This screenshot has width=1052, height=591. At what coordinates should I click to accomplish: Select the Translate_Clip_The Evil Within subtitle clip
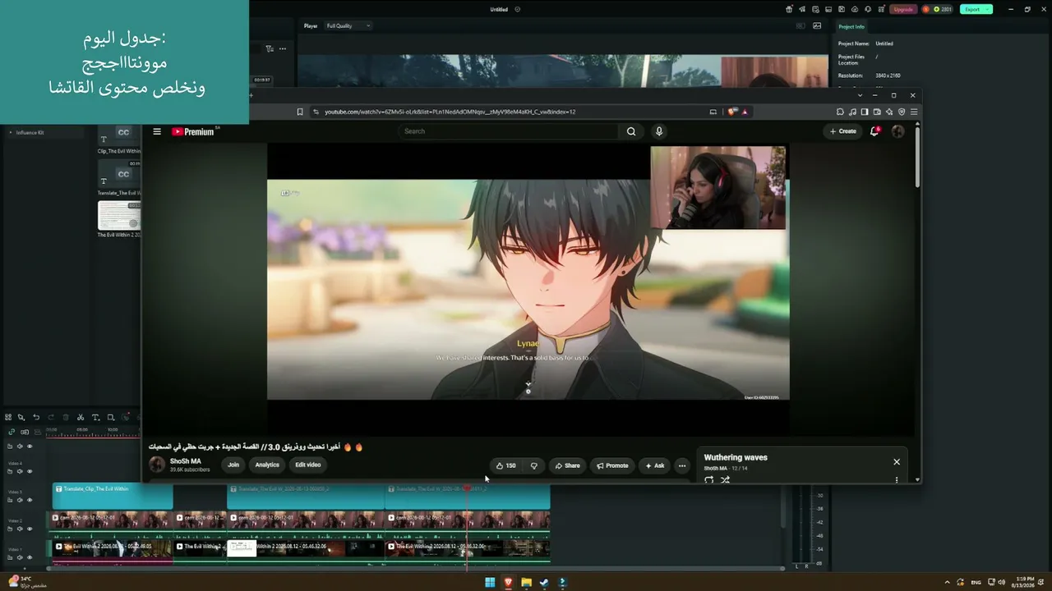[x=113, y=496]
